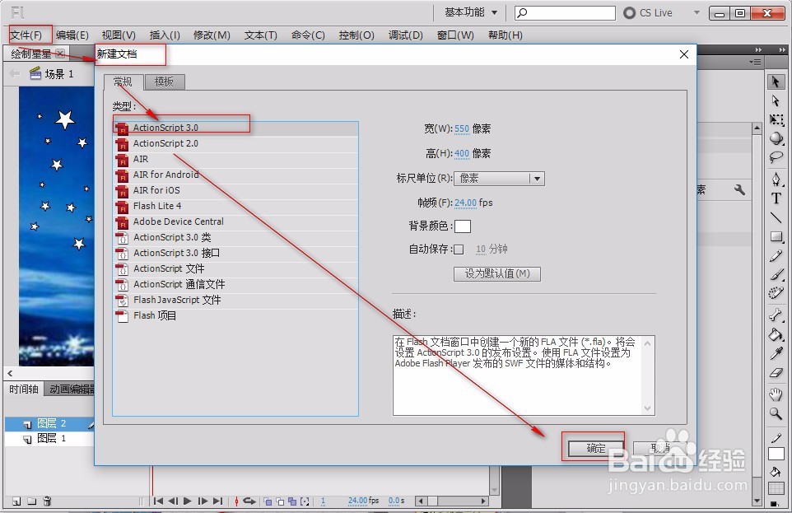Select the Zoom magnifier tool

tap(776, 413)
